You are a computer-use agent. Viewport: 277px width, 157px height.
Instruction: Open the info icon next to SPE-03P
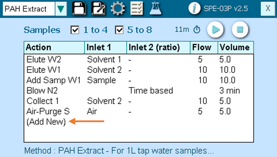coord(194,8)
